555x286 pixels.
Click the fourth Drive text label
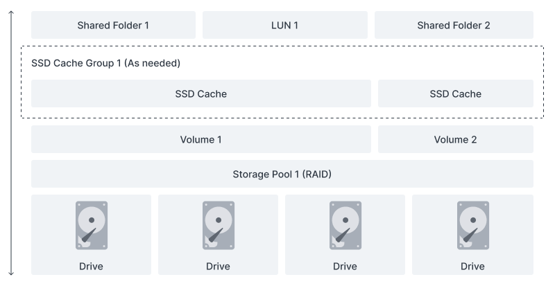(472, 266)
